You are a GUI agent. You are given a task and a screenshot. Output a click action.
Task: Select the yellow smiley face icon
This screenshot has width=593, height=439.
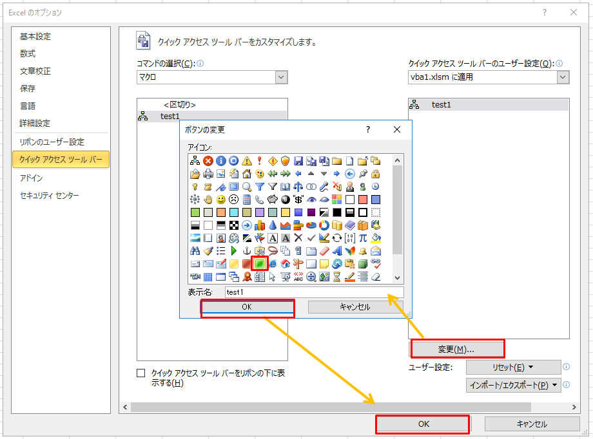221,200
